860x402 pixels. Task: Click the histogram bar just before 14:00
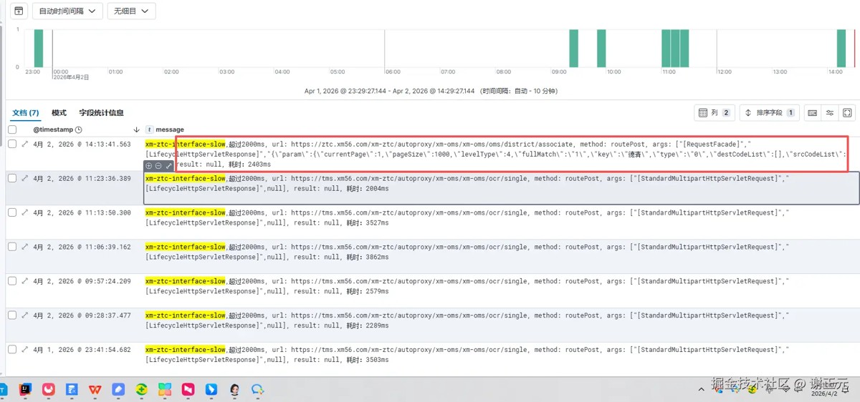click(841, 48)
